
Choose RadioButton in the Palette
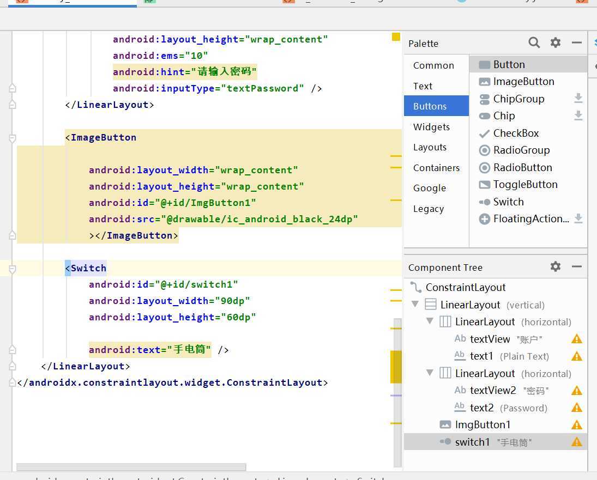pos(528,167)
